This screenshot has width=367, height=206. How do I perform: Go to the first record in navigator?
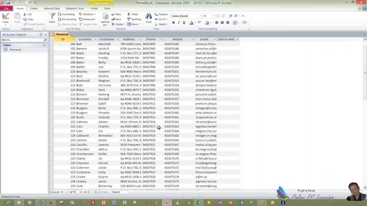pos(62,192)
